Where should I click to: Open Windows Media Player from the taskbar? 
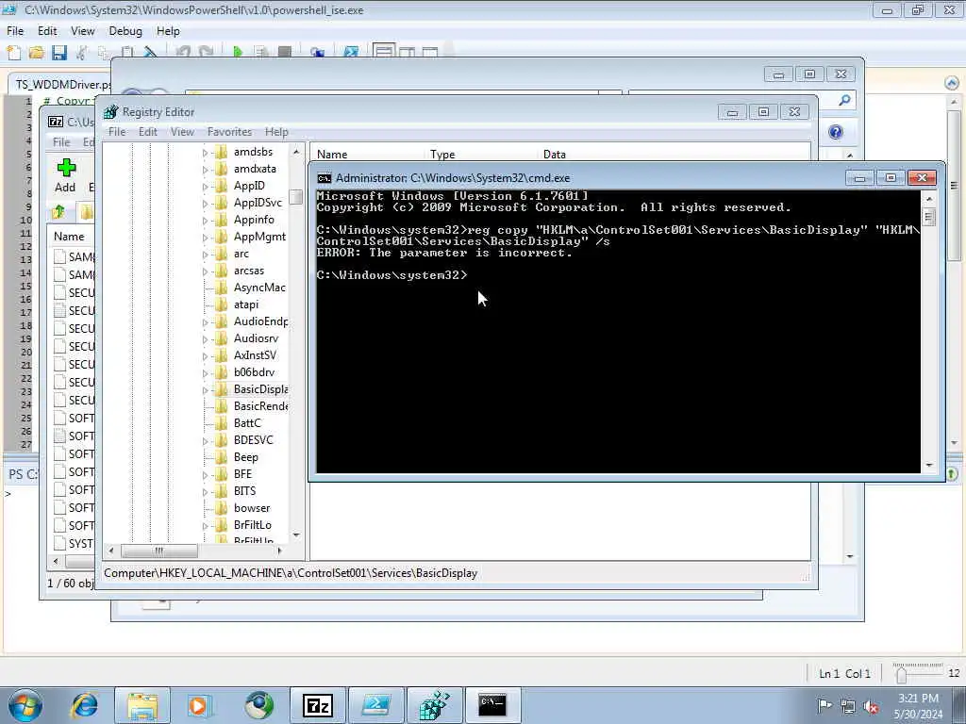200,705
